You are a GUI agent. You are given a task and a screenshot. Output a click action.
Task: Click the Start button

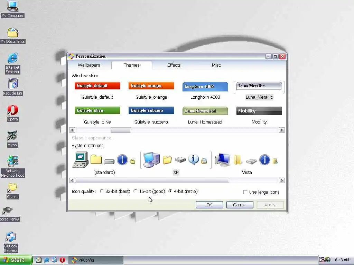pyautogui.click(x=16, y=260)
